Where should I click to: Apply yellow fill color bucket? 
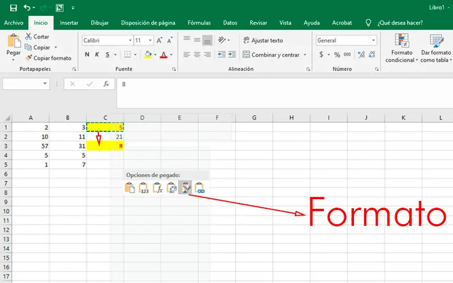(x=148, y=54)
